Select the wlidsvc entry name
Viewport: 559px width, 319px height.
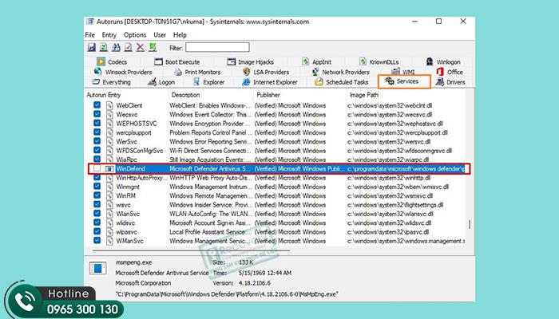point(125,223)
